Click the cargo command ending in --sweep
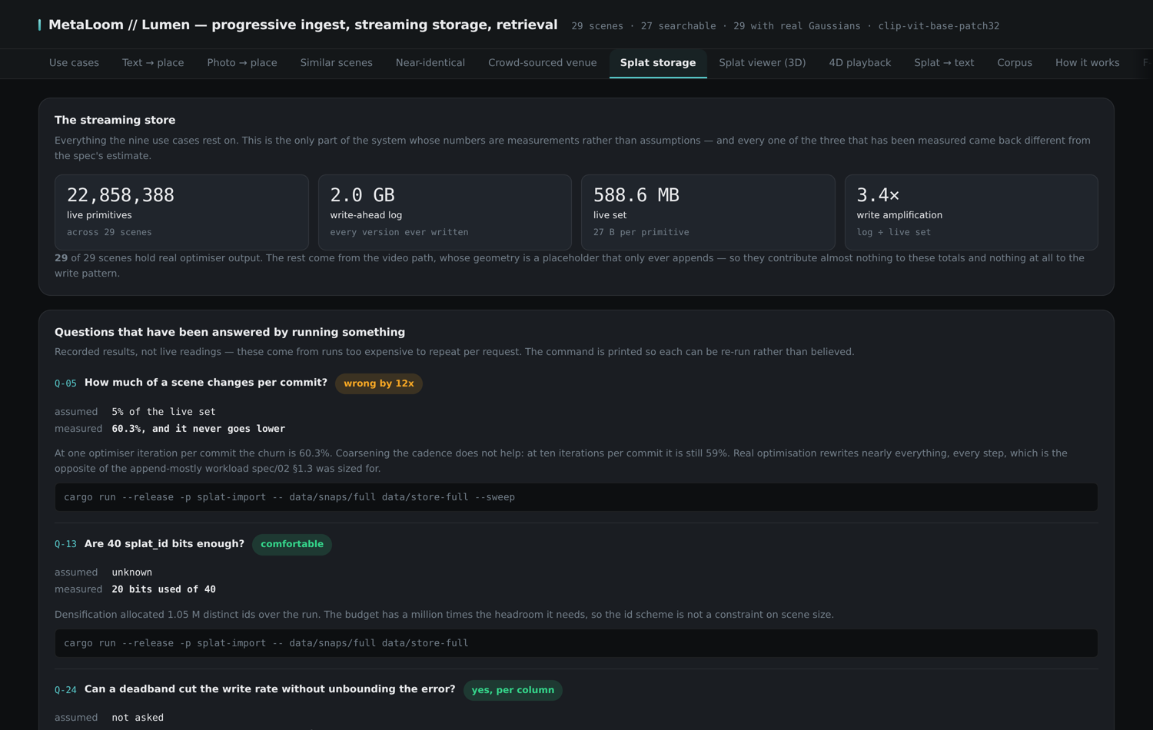This screenshot has height=730, width=1153. 576,497
